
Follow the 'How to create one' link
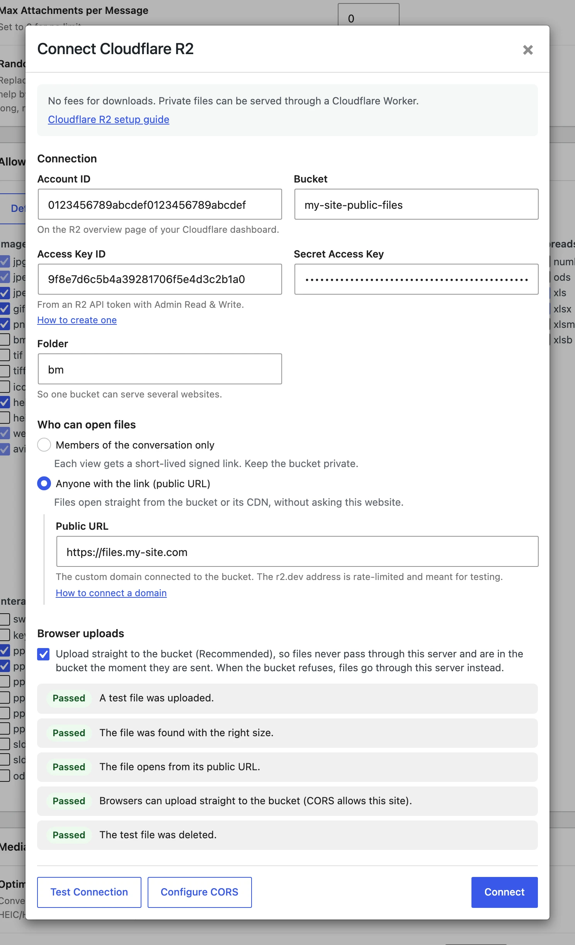click(x=77, y=320)
